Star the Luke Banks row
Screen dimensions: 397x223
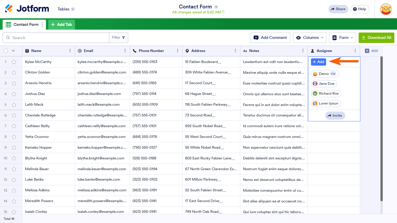pyautogui.click(x=14, y=180)
